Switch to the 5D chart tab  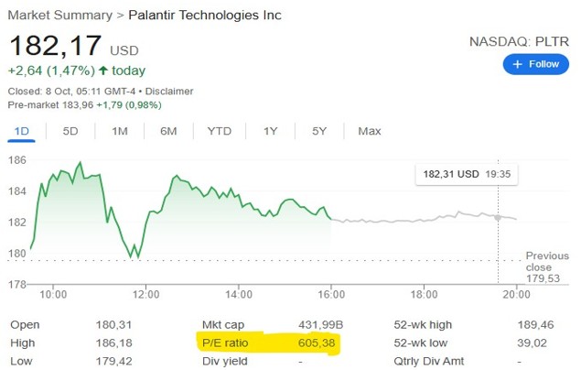70,131
